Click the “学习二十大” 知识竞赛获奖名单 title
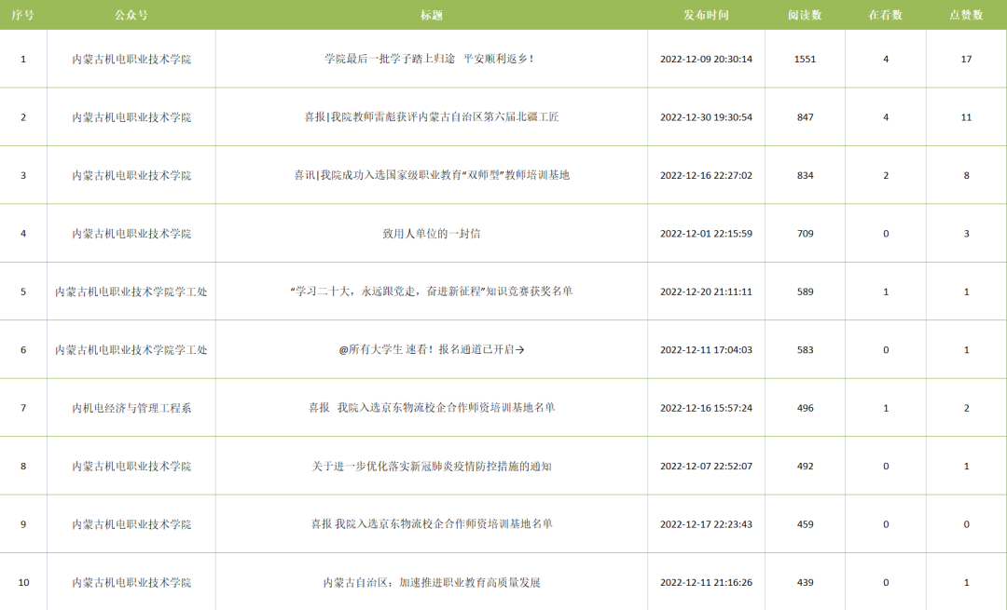 pyautogui.click(x=431, y=291)
